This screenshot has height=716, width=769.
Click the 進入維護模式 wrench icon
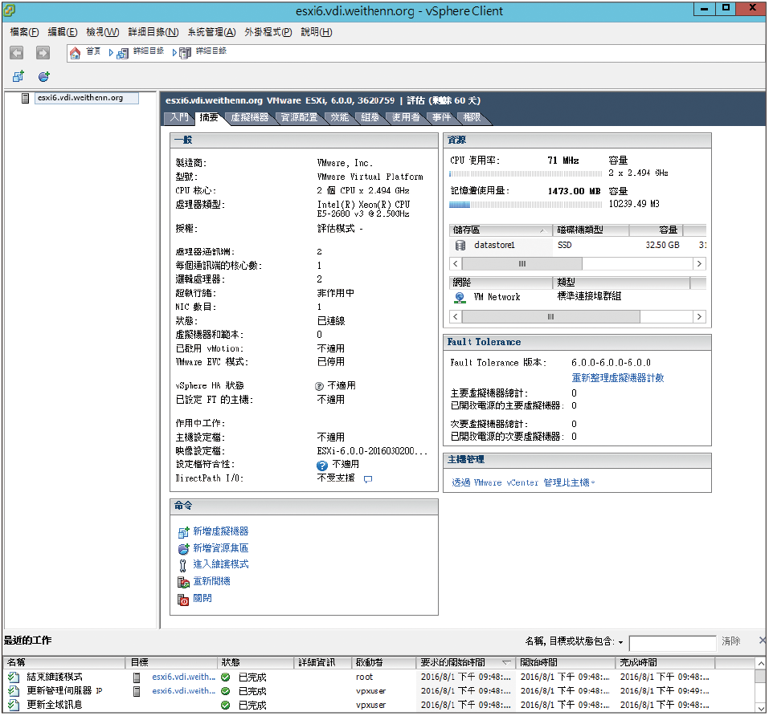[183, 566]
